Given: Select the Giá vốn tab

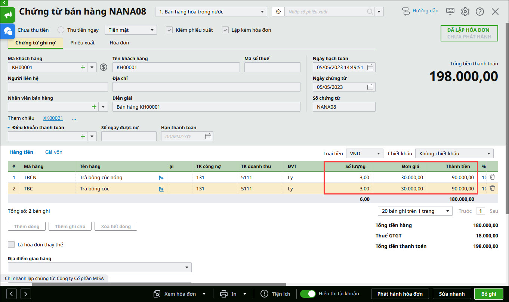Looking at the screenshot, I should coord(54,152).
